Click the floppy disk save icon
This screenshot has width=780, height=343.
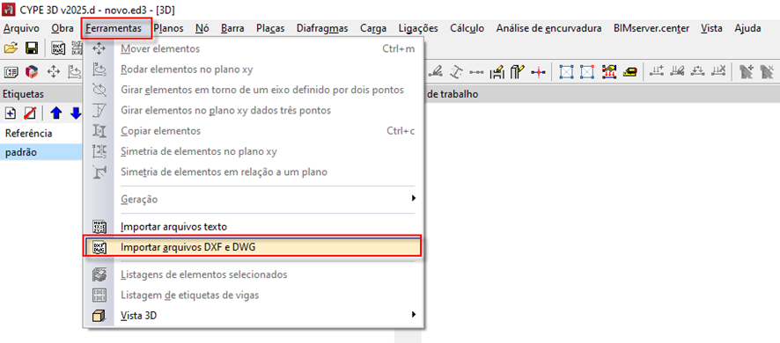(x=32, y=48)
